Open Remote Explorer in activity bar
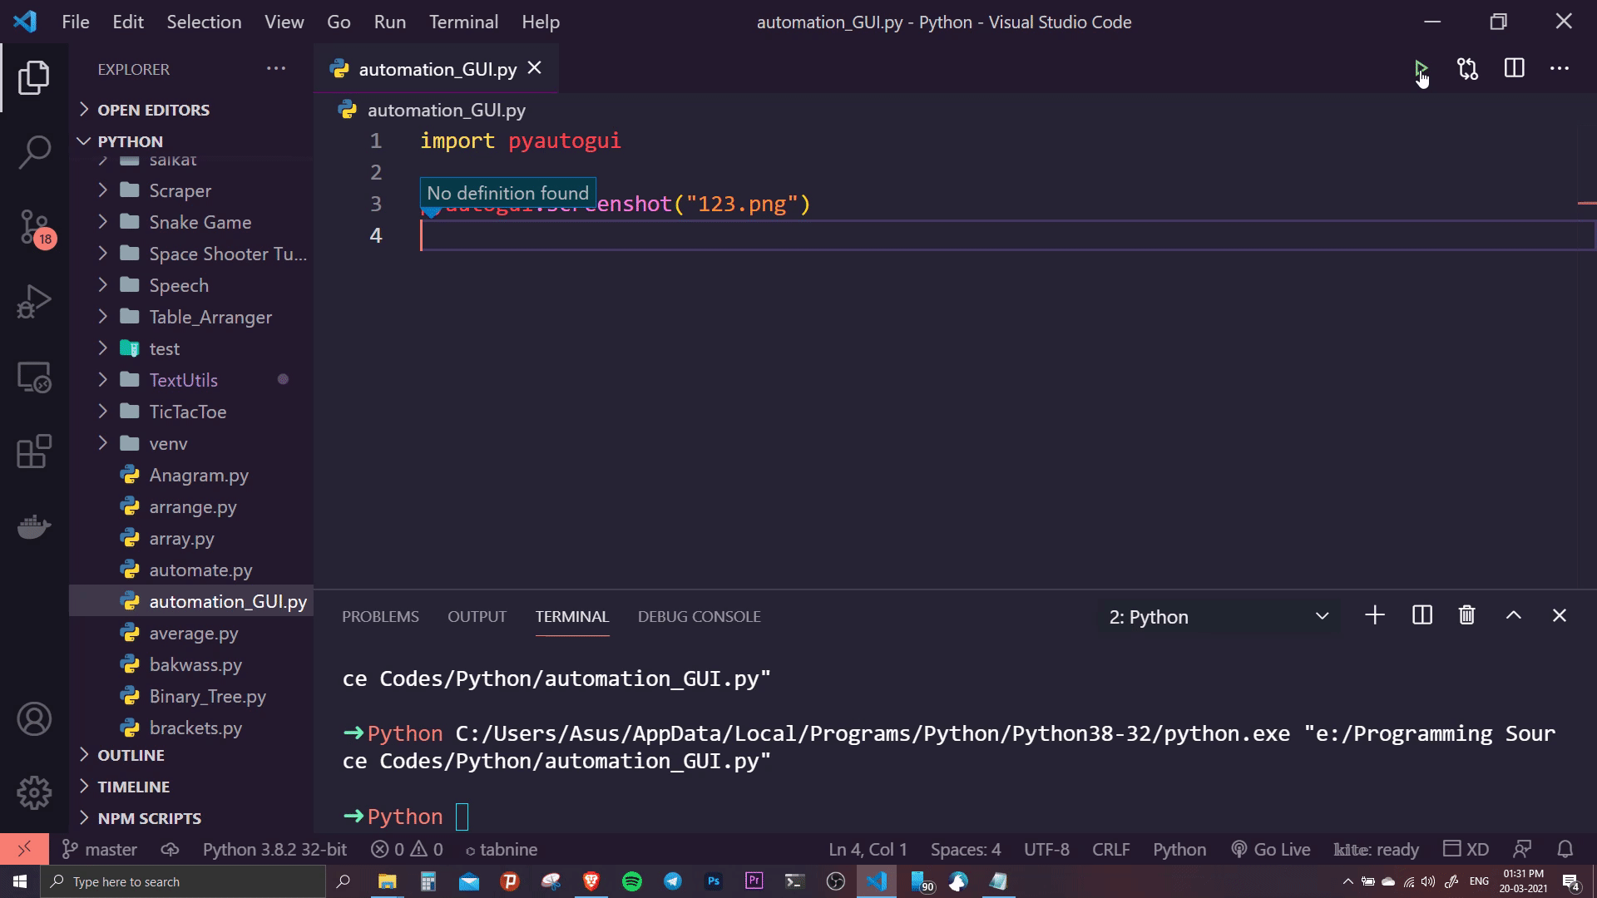The image size is (1597, 898). [34, 377]
